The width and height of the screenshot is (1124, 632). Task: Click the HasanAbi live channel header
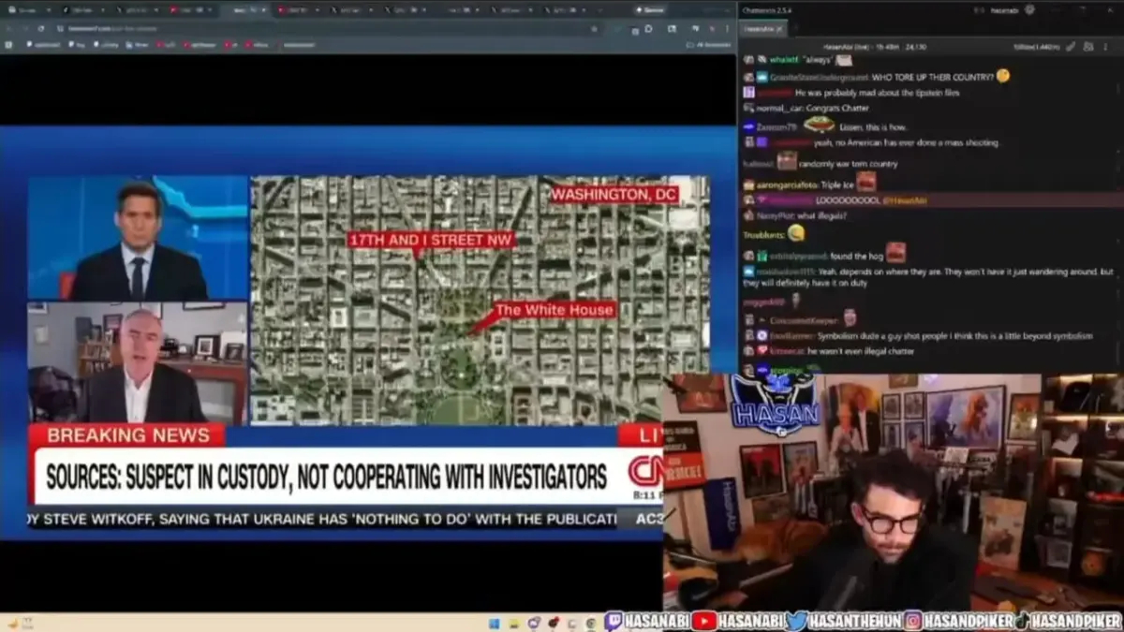point(876,47)
